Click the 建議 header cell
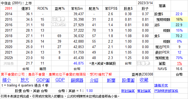The image size is (188, 99). click(x=162, y=6)
